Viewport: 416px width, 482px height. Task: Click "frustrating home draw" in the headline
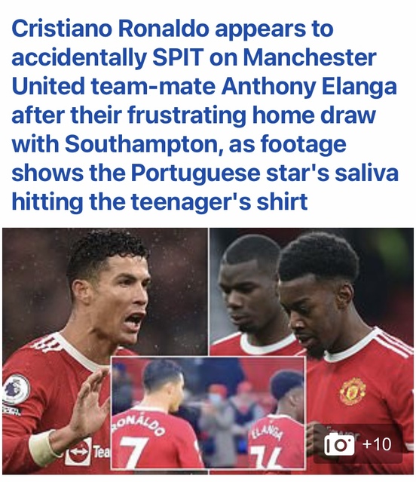252,115
